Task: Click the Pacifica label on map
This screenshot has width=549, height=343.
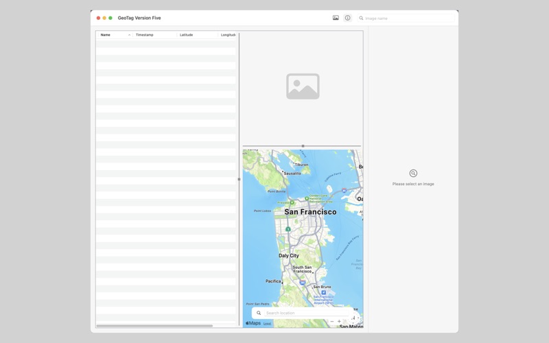Action: coord(273,281)
